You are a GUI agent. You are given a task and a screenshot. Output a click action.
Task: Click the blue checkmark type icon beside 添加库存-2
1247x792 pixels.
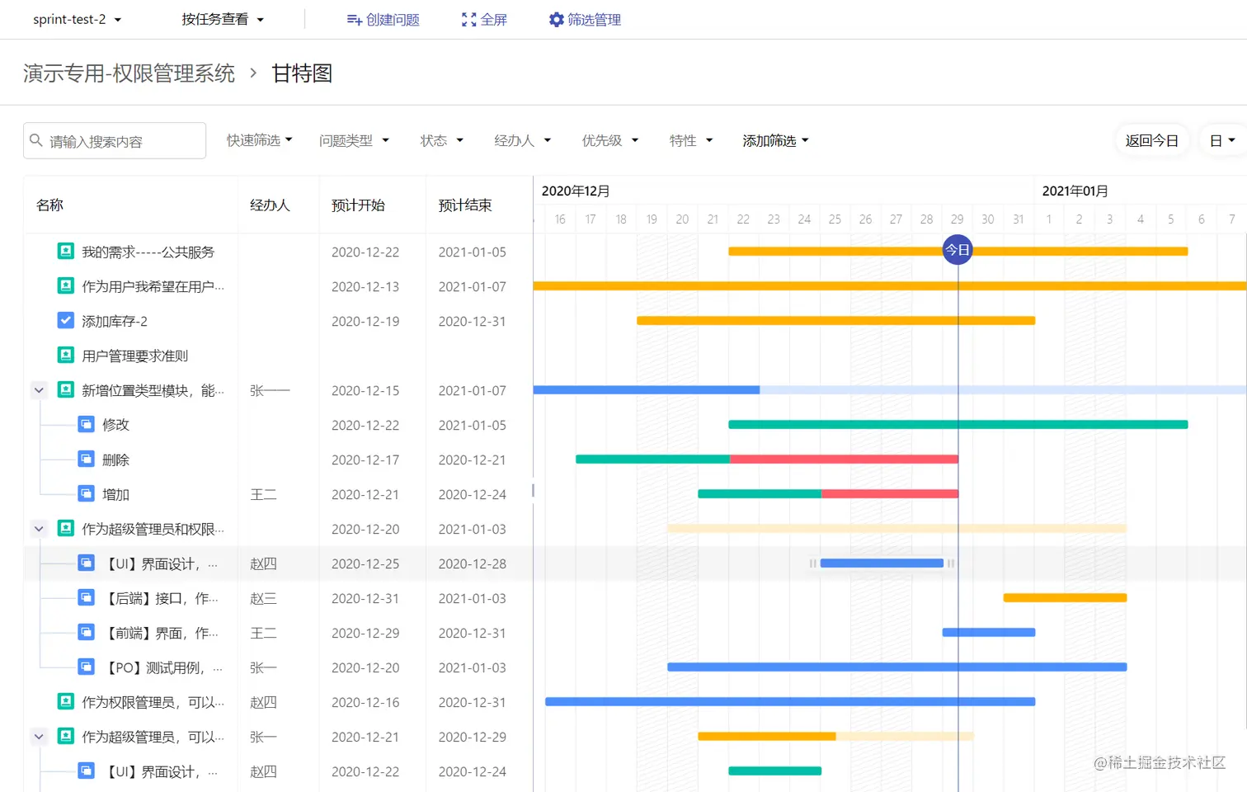(65, 320)
